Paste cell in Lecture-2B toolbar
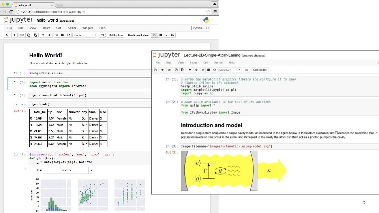 [182, 70]
